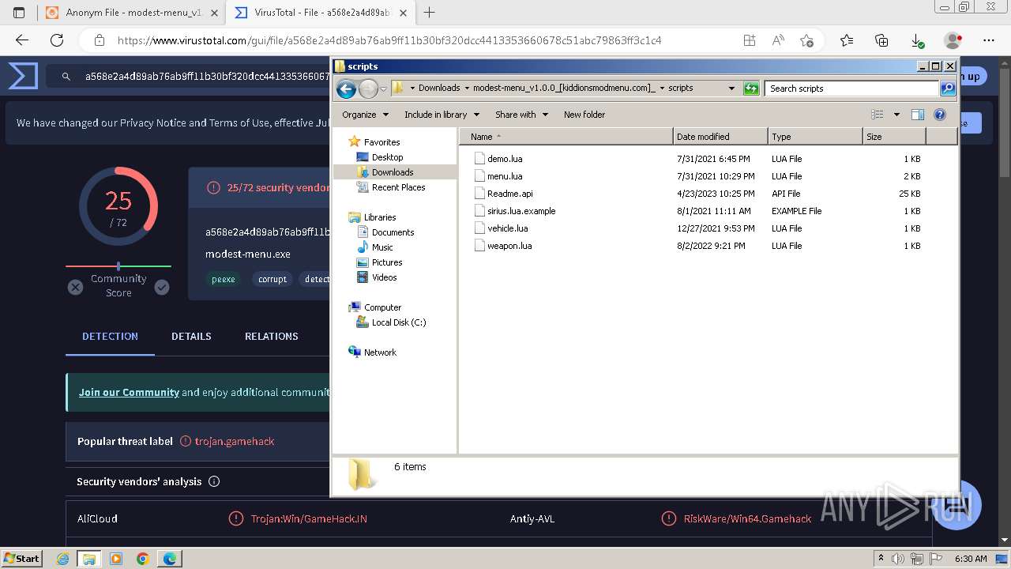The height and width of the screenshot is (569, 1011).
Task: Open VirusTotal RELATIONS tab
Action: tap(271, 337)
